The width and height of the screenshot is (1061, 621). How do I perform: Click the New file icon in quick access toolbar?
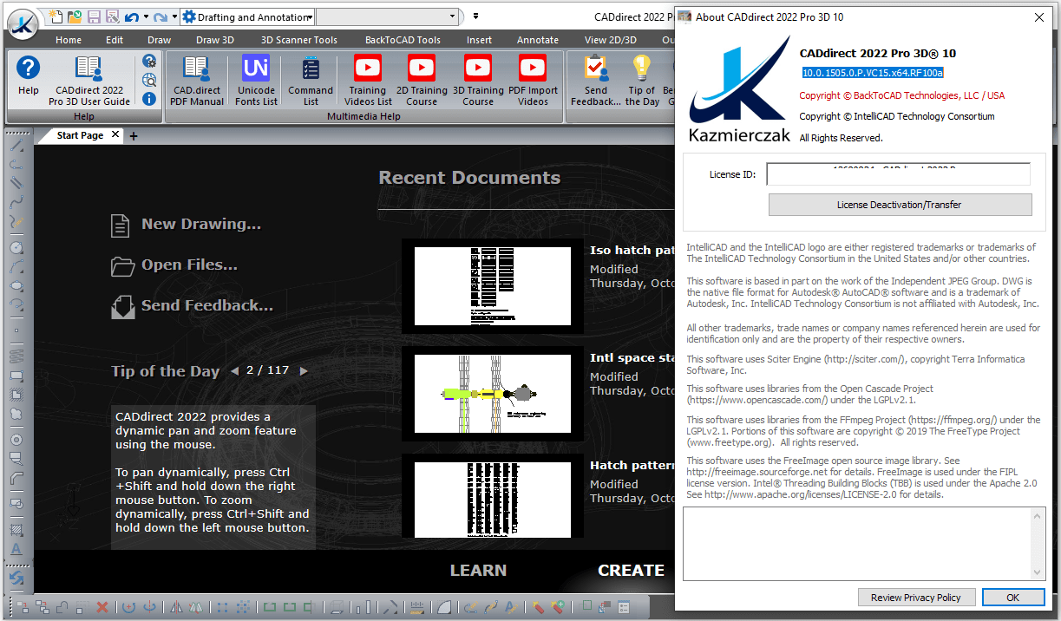click(x=56, y=16)
